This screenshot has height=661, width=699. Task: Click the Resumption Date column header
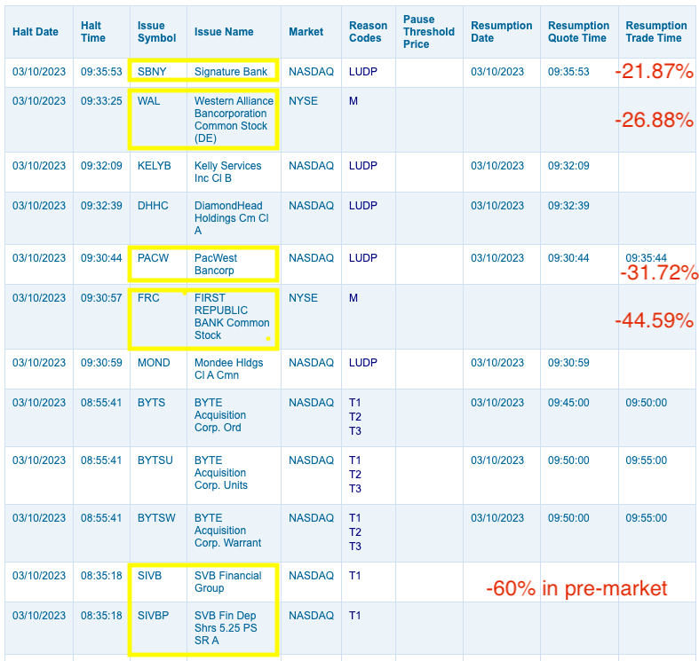[x=502, y=32]
